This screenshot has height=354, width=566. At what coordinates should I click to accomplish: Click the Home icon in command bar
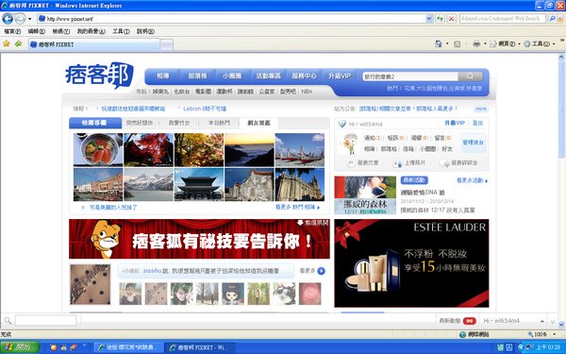click(439, 43)
